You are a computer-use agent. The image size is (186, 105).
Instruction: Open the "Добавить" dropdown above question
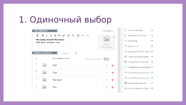109,31
